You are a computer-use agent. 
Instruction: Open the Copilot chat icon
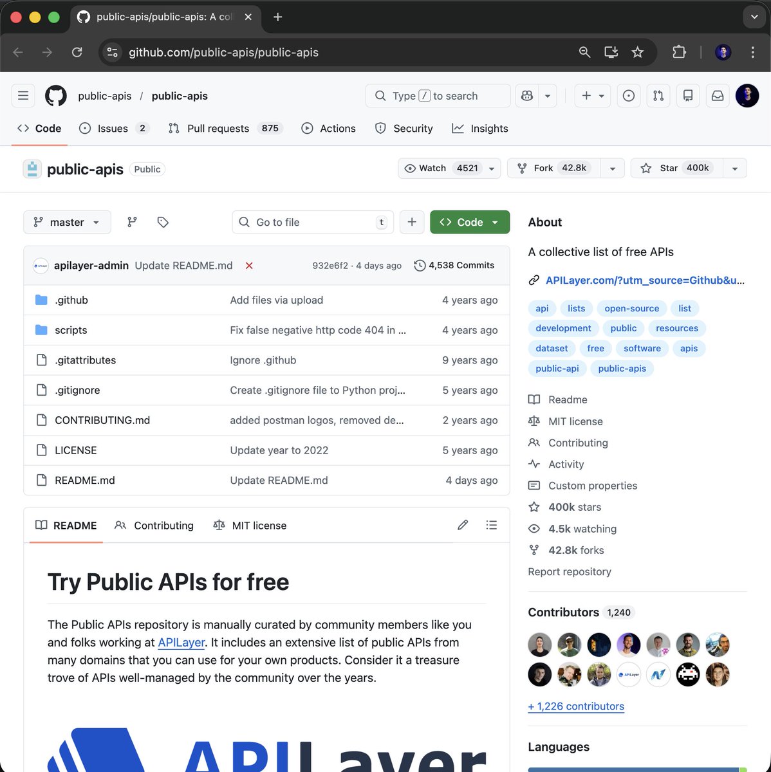527,96
